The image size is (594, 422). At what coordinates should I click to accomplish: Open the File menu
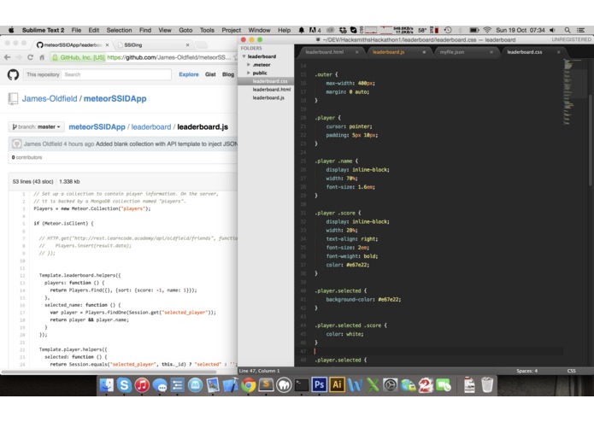pyautogui.click(x=76, y=30)
